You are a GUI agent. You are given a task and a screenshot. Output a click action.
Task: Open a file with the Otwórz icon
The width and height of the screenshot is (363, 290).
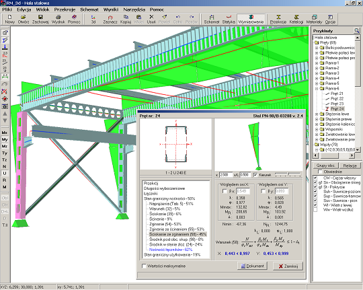pos(24,19)
